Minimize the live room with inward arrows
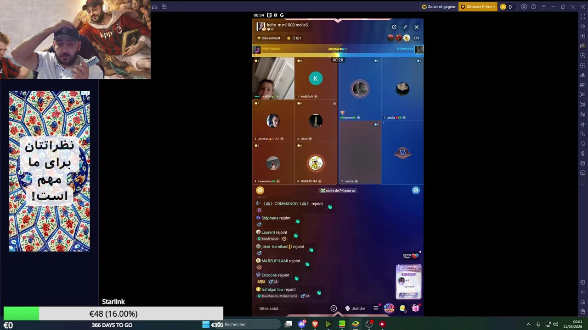Image resolution: width=588 pixels, height=330 pixels. tap(405, 27)
